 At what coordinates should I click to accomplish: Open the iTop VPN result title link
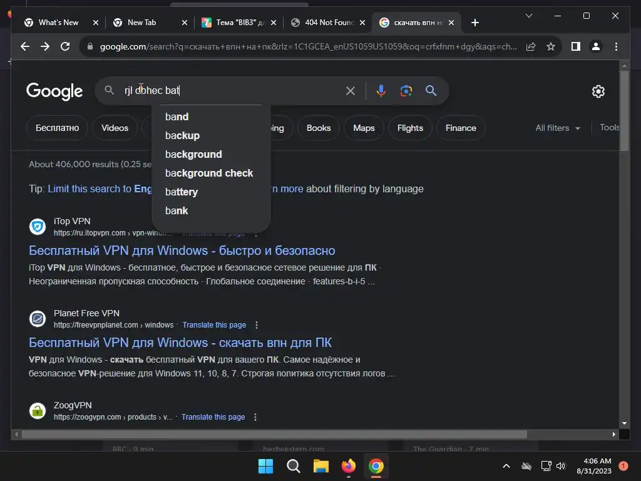182,251
